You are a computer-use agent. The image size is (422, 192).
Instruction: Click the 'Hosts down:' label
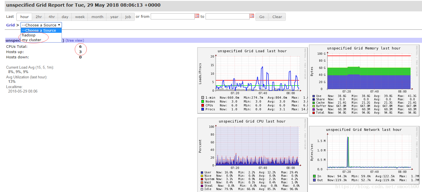click(18, 57)
